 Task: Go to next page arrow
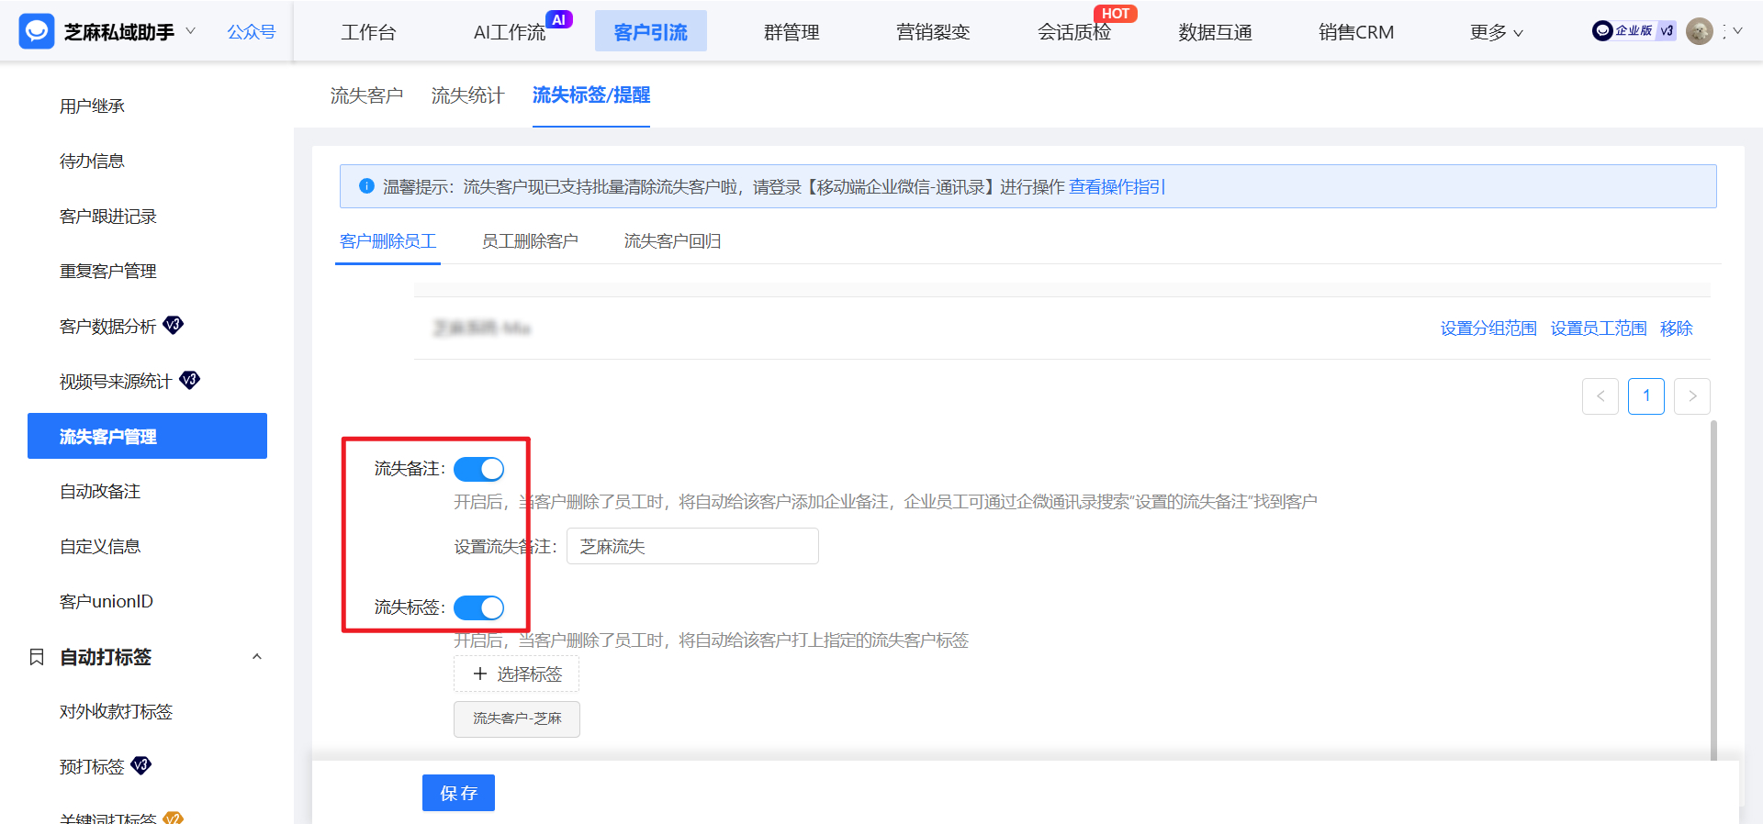[x=1692, y=396]
